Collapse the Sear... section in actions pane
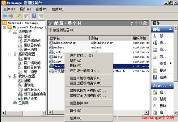The height and width of the screenshot is (122, 178). [x=170, y=86]
